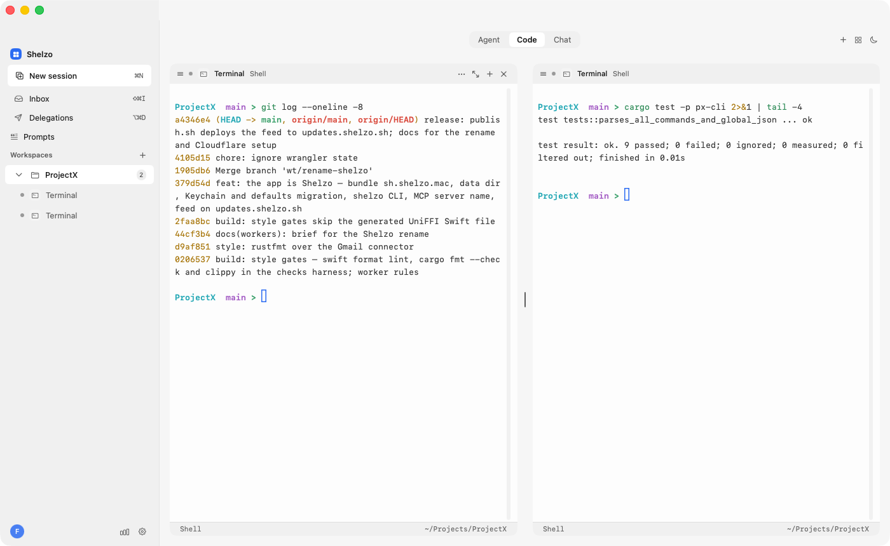This screenshot has height=546, width=890.
Task: Open the hamburger menu of the cargo test pane
Action: point(543,74)
